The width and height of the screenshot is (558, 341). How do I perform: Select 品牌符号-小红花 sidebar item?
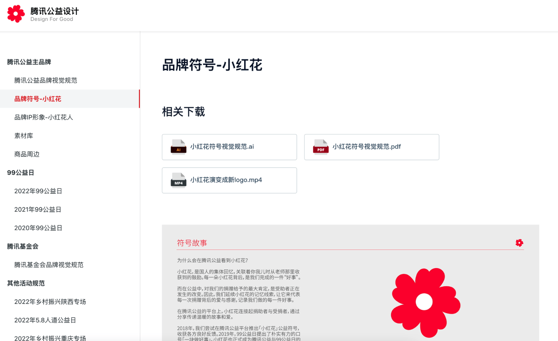tap(70, 99)
